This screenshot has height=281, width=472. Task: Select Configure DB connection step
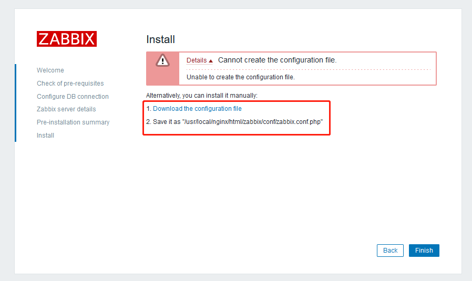[73, 97]
